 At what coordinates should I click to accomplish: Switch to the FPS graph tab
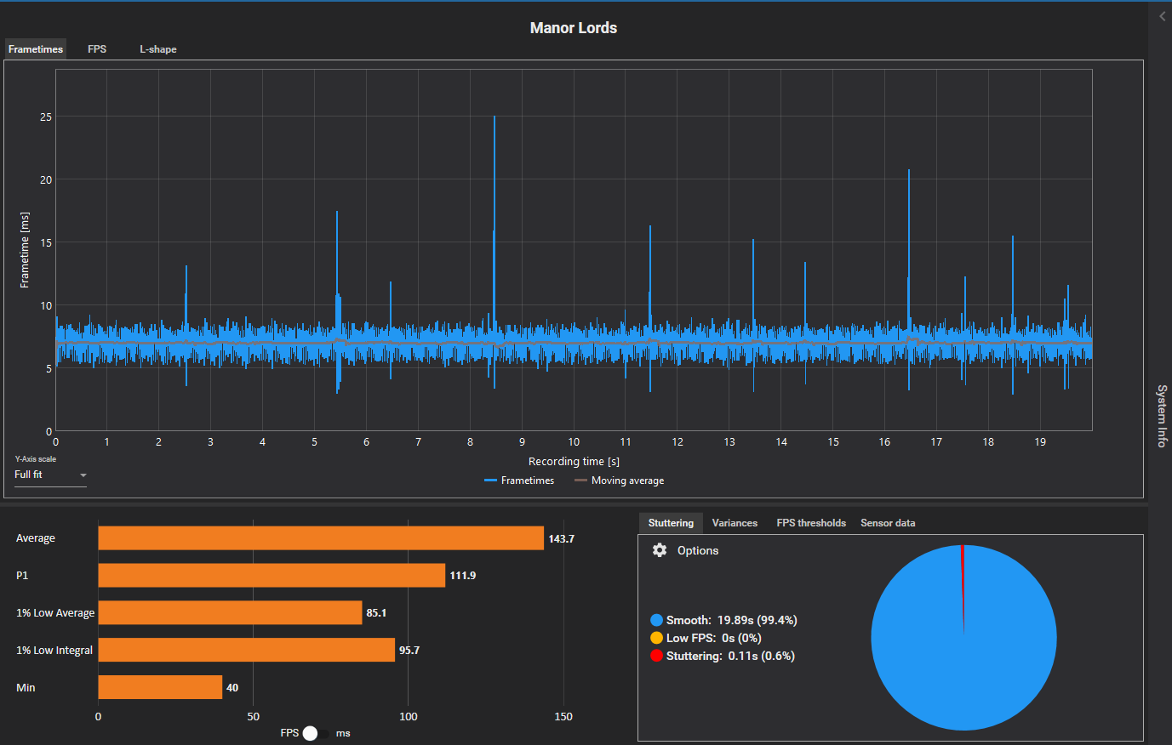(97, 49)
